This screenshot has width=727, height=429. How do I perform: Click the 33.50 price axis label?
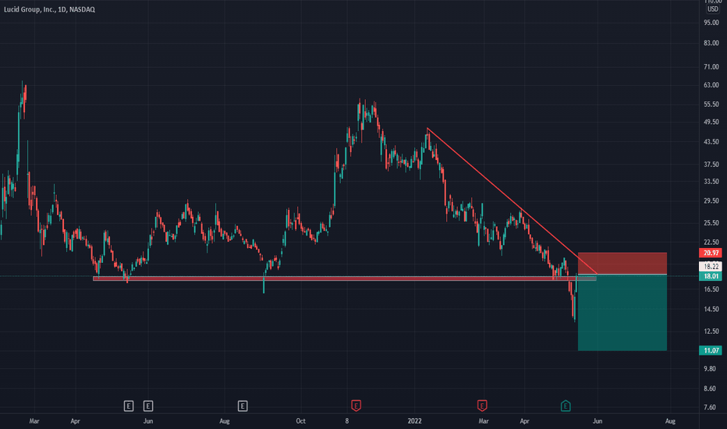(x=711, y=181)
